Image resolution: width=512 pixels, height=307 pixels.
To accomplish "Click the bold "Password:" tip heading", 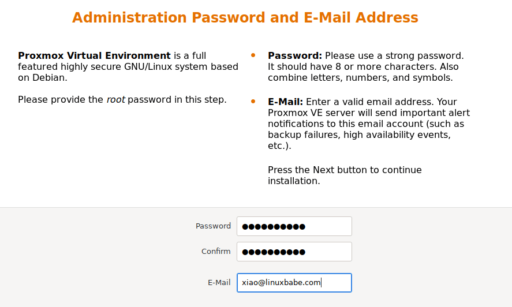I will [x=294, y=56].
